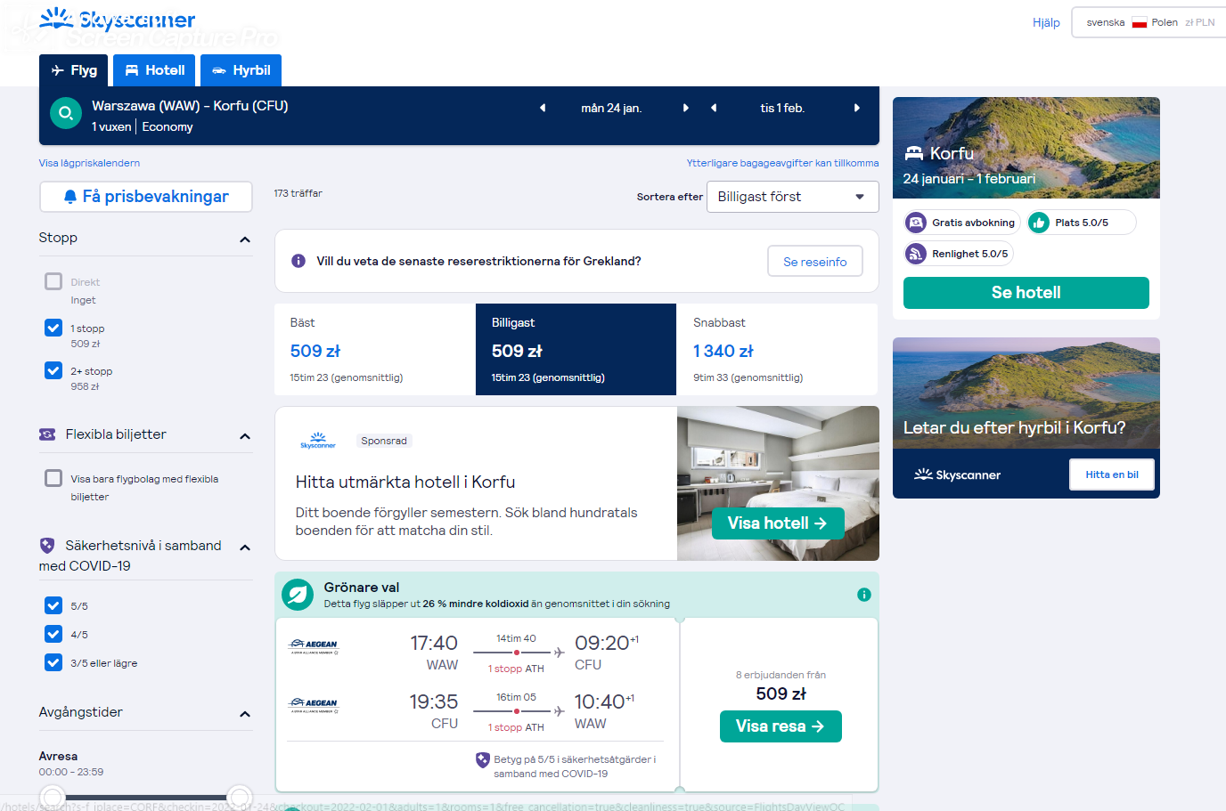
Task: Open the Billigast först sort dropdown
Action: pyautogui.click(x=792, y=197)
